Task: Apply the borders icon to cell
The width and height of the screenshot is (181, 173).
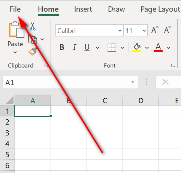Action: point(112,48)
